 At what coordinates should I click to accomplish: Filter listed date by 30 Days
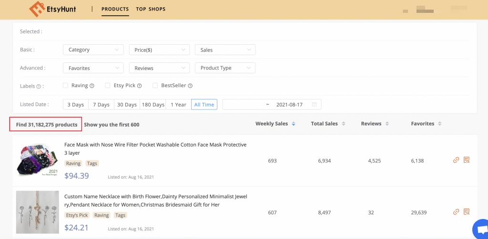127,105
